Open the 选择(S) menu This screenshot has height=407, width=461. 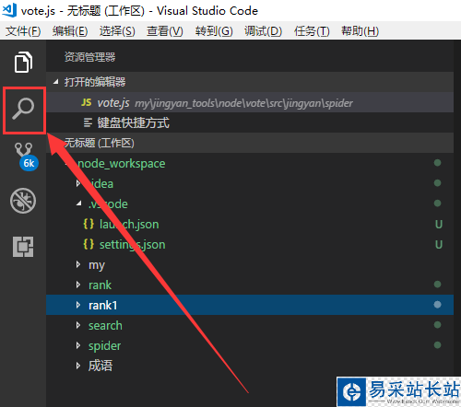[117, 31]
